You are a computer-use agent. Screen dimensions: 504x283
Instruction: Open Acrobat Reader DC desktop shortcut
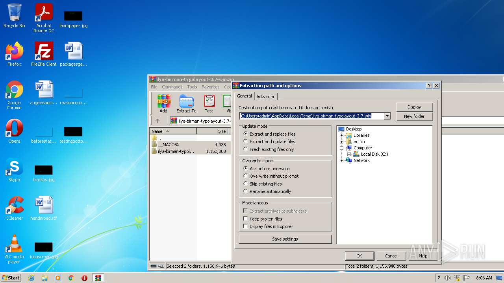[44, 18]
